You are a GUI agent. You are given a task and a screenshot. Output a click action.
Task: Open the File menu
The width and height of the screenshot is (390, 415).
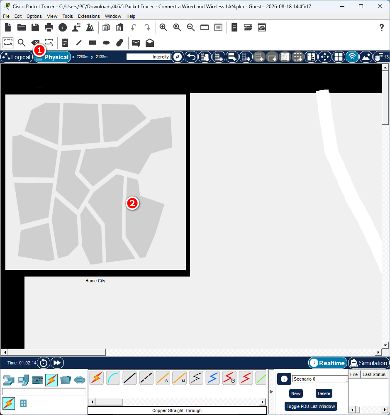coord(6,16)
